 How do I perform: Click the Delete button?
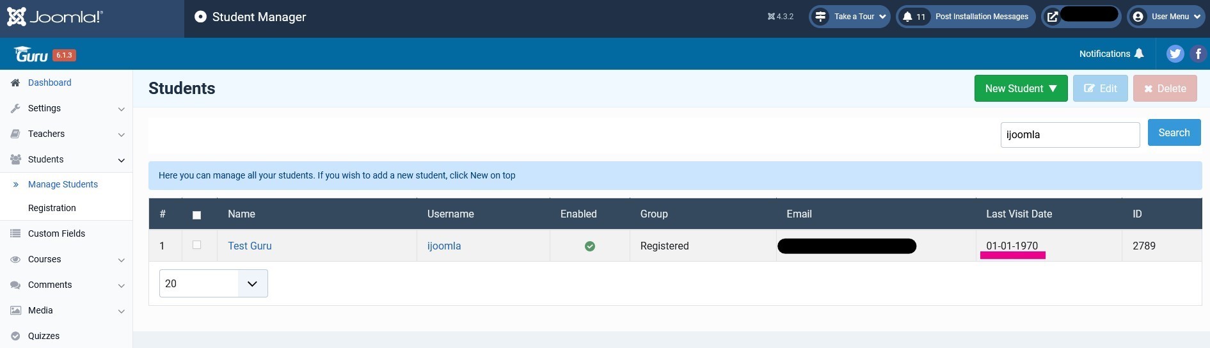pos(1165,88)
